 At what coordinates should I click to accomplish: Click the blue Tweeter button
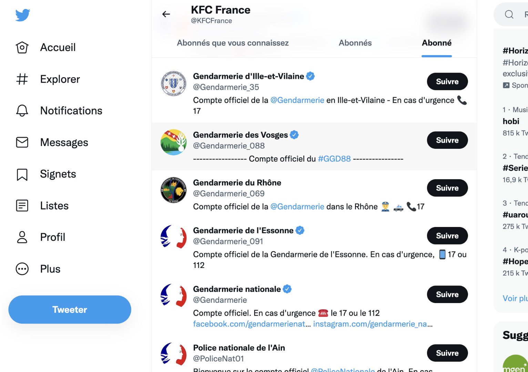coord(70,310)
